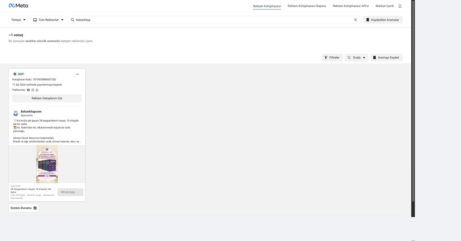Open the Tüm Reklamlar category dropdown

tap(48, 20)
